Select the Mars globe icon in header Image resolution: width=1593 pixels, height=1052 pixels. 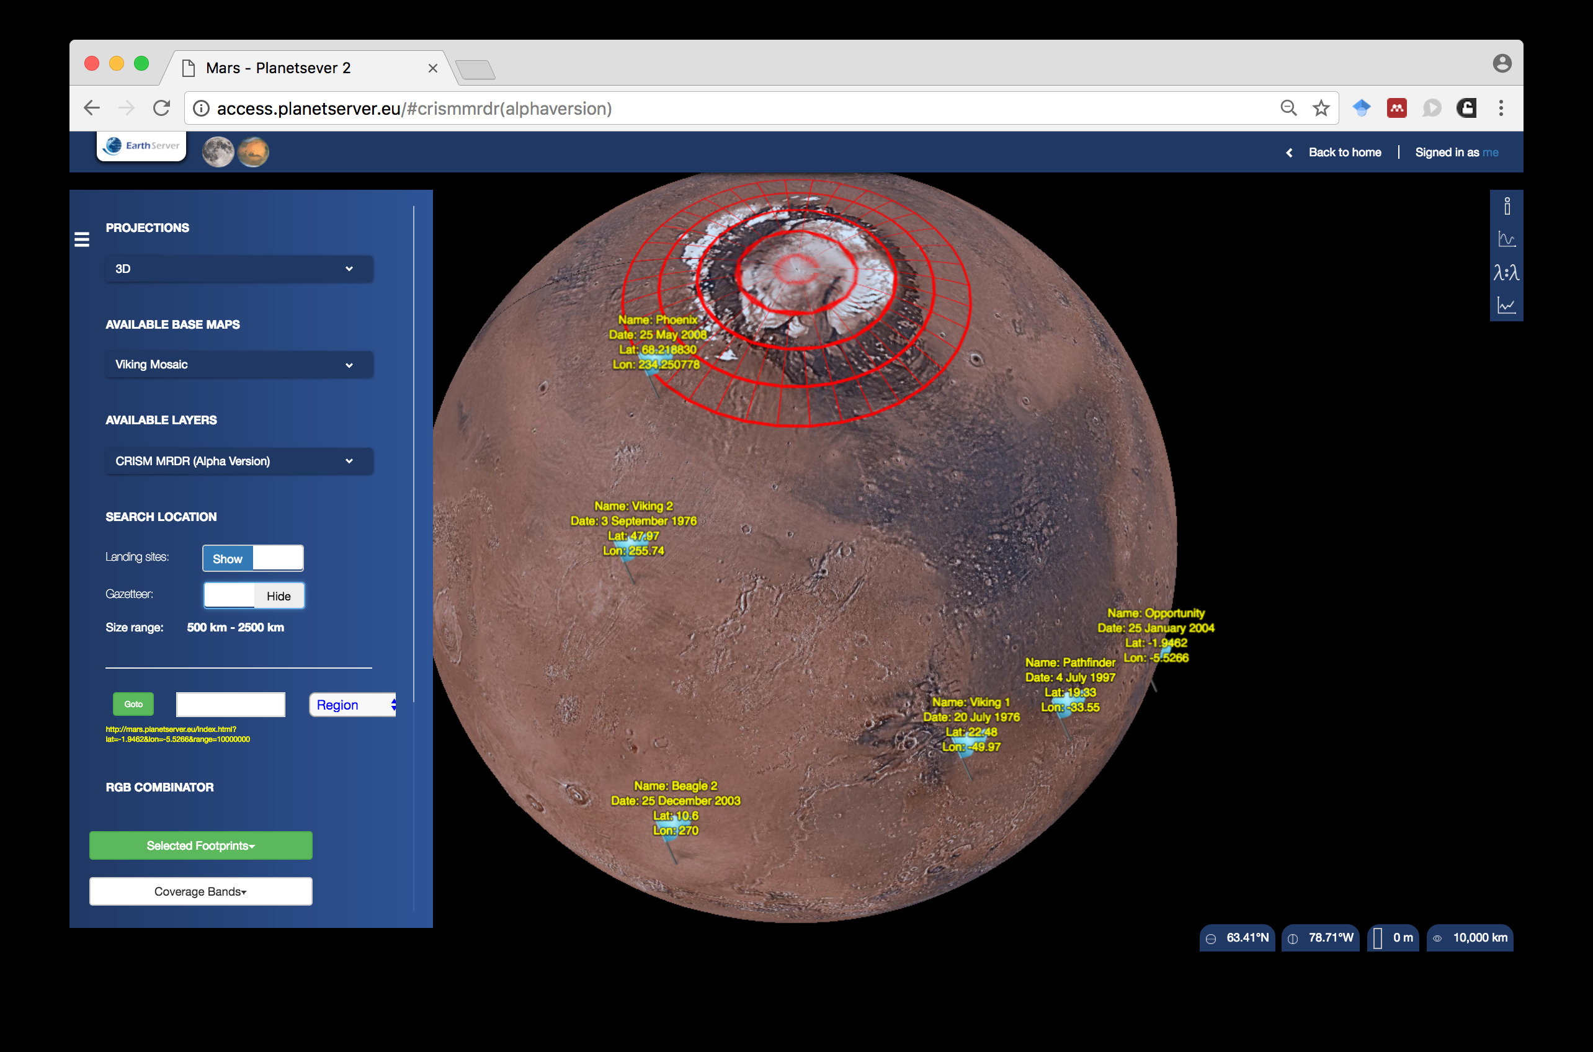point(254,151)
